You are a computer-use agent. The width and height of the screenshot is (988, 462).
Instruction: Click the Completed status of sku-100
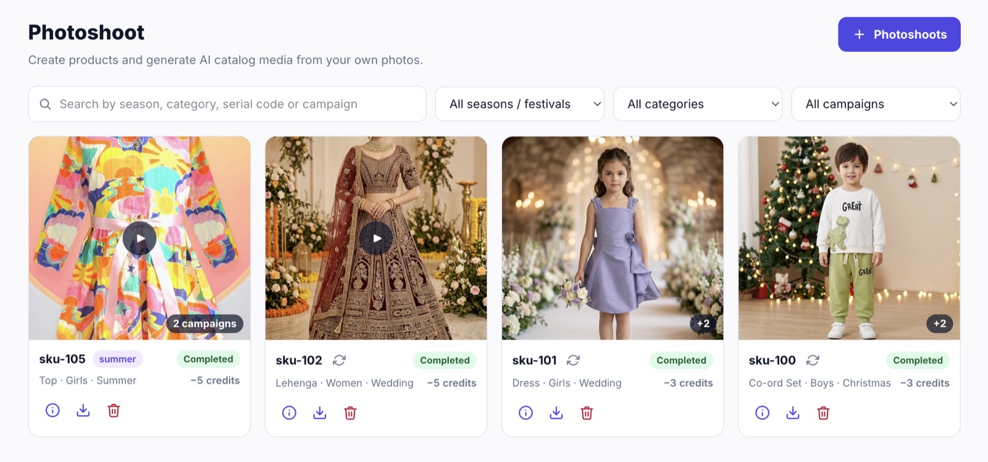click(918, 360)
